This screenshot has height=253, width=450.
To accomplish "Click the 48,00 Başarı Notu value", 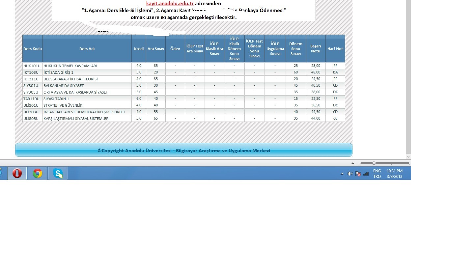I will point(316,72).
